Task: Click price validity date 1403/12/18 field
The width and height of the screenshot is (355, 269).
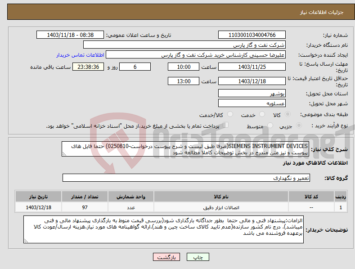Action: pos(252,81)
